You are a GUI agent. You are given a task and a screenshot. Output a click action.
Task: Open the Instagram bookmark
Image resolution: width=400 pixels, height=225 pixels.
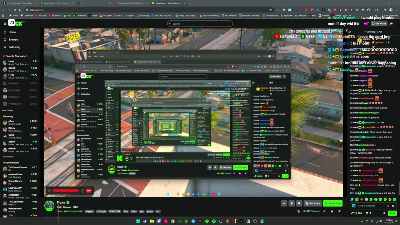106,16
